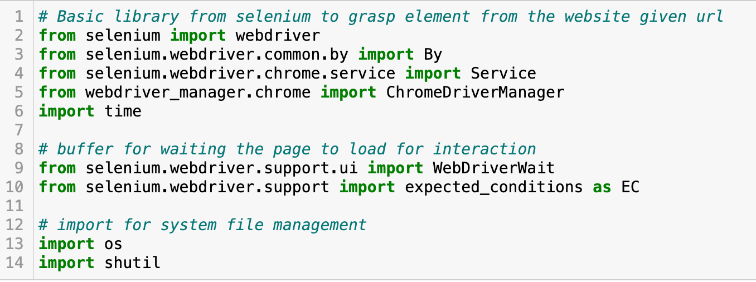Screen dimensions: 756x282
Task: Click 'selenium.webdriver.support.ui' on line 9
Action: [221, 168]
